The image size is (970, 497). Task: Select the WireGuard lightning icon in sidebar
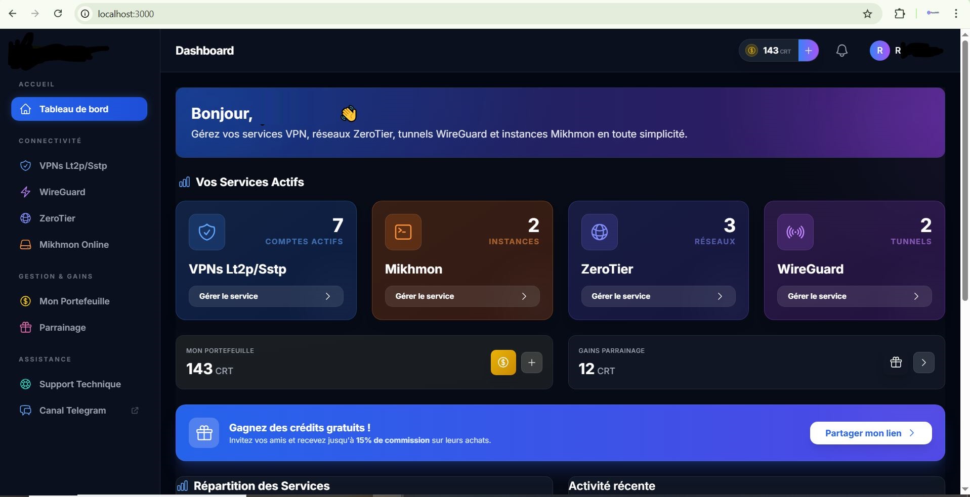tap(25, 192)
